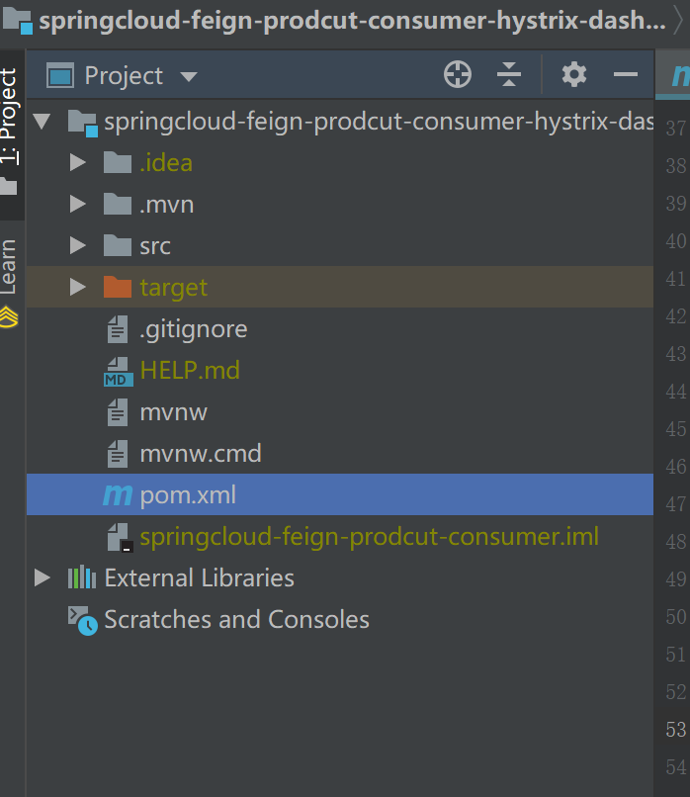Click the Project view title label
This screenshot has width=690, height=797.
point(124,76)
